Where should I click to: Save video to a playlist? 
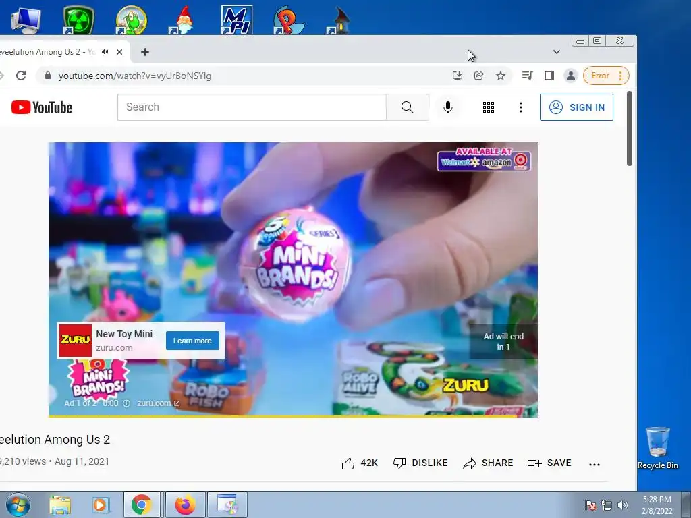(x=549, y=463)
